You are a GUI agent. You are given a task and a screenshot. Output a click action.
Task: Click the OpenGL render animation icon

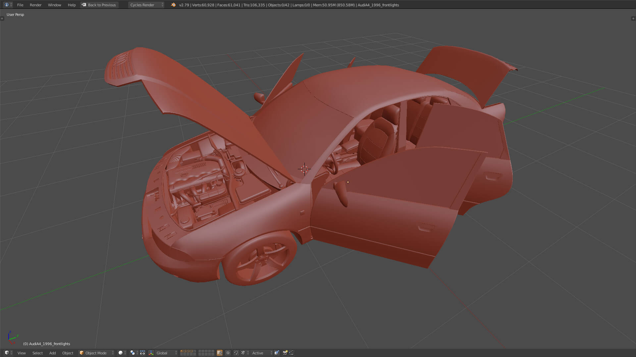pos(291,353)
